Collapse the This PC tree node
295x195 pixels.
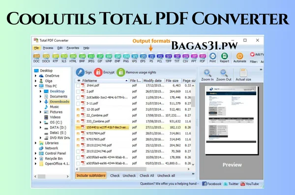pyautogui.click(x=35, y=86)
